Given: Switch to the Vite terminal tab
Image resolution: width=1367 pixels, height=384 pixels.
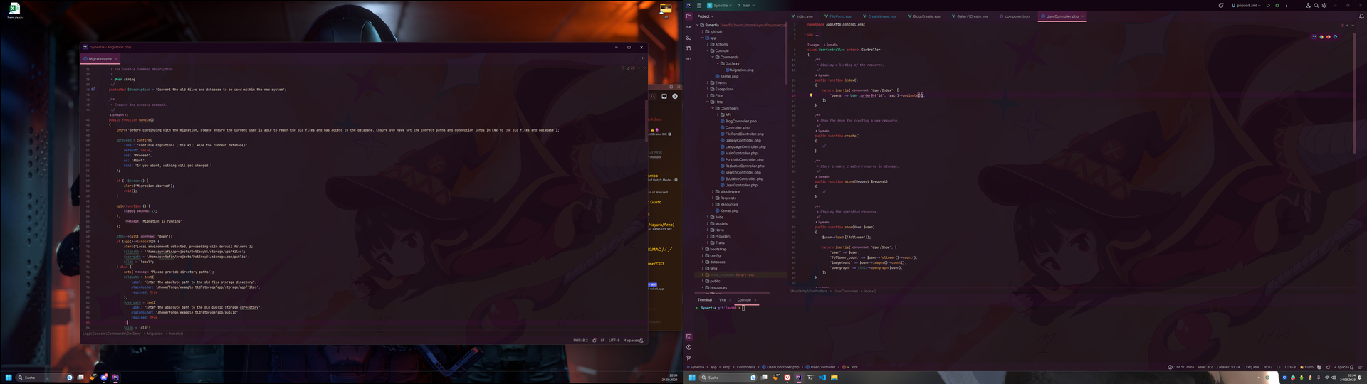Looking at the screenshot, I should [722, 300].
